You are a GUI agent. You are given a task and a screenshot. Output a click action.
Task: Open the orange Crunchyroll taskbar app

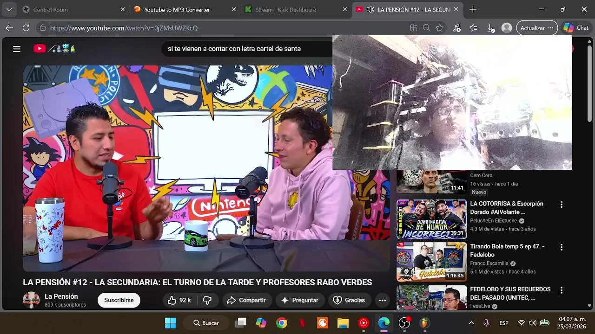(x=323, y=323)
